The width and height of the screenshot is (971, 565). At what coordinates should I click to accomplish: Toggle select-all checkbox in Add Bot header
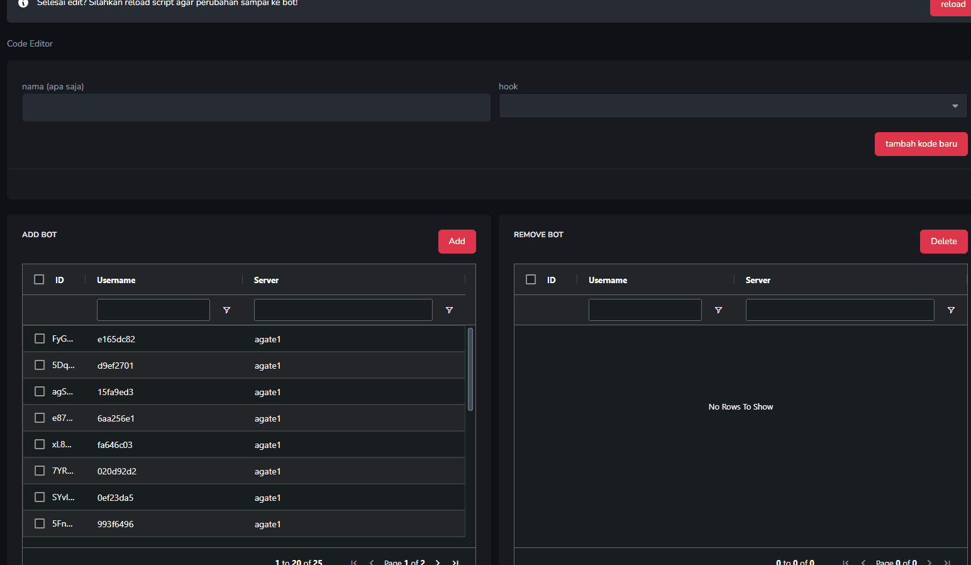tap(39, 279)
